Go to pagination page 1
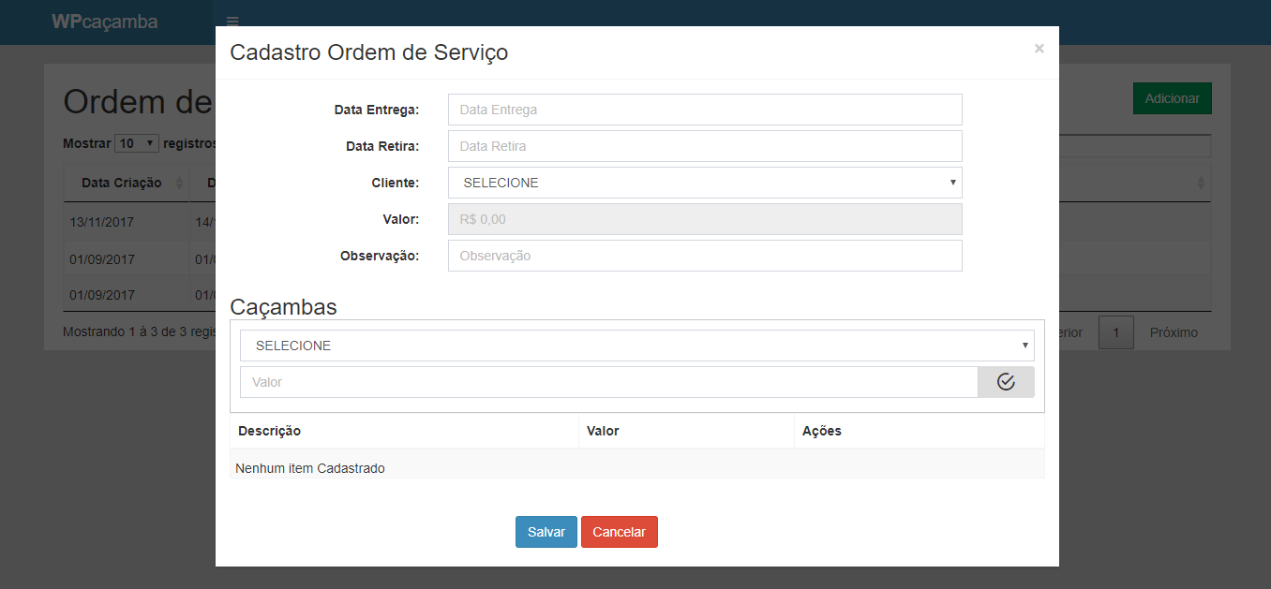 [x=1115, y=332]
